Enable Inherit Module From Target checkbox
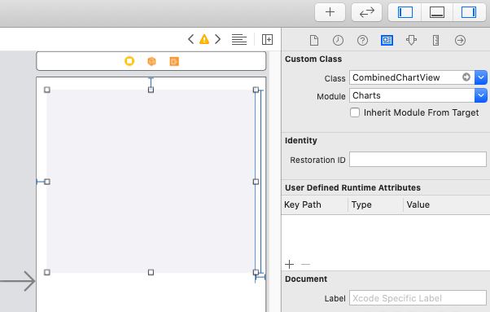 click(355, 112)
